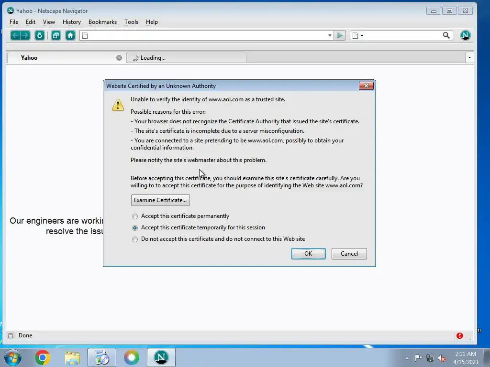
Task: Open the media/disc program taskbar icon
Action: coord(102,357)
